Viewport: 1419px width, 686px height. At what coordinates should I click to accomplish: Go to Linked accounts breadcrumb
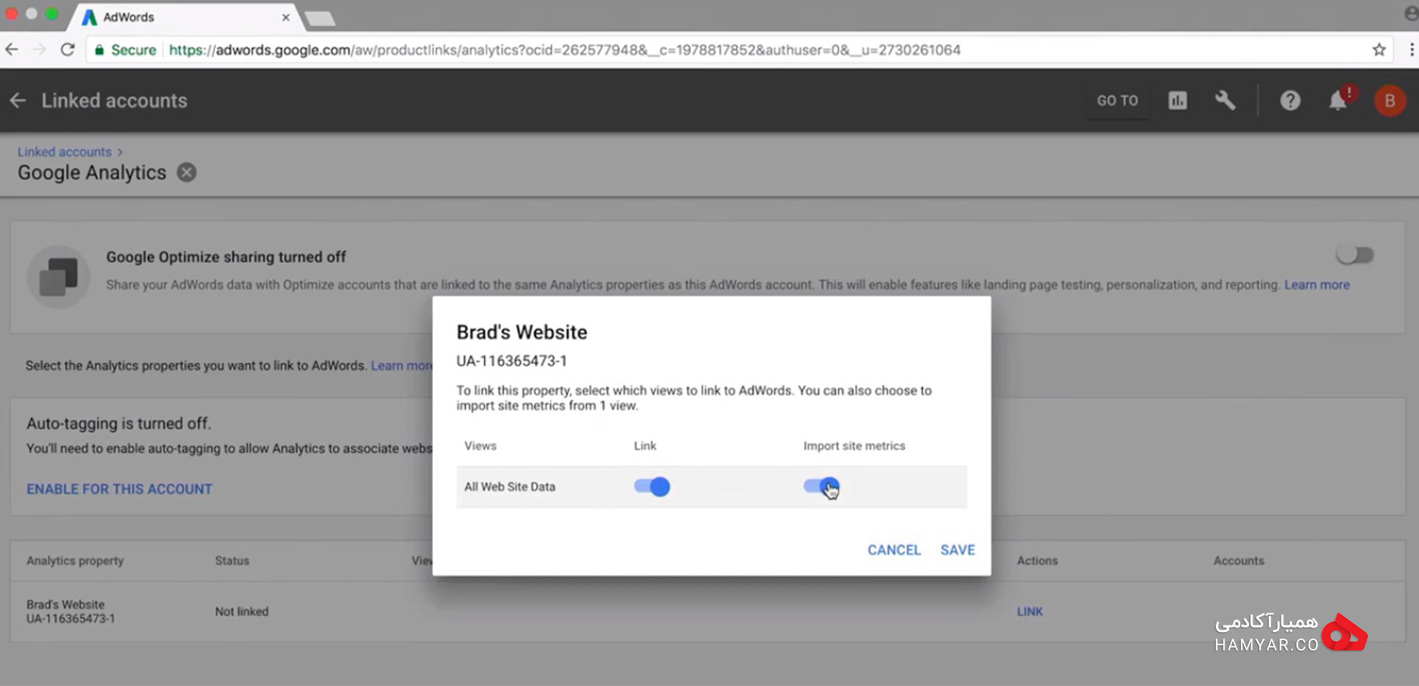[64, 152]
